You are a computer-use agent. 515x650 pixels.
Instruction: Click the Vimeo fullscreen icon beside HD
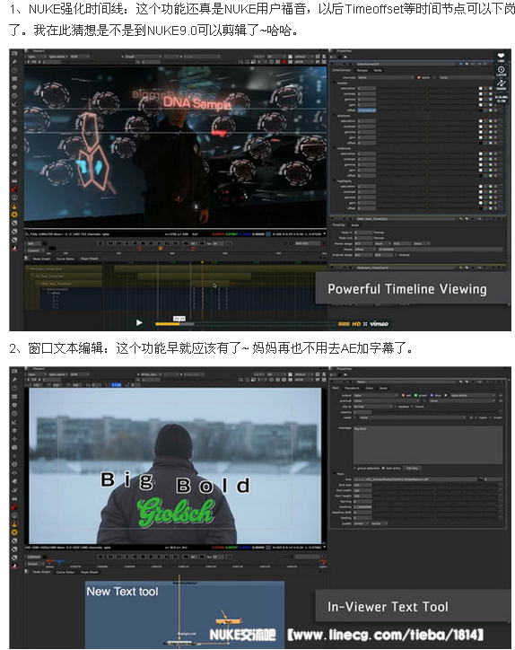pyautogui.click(x=365, y=324)
